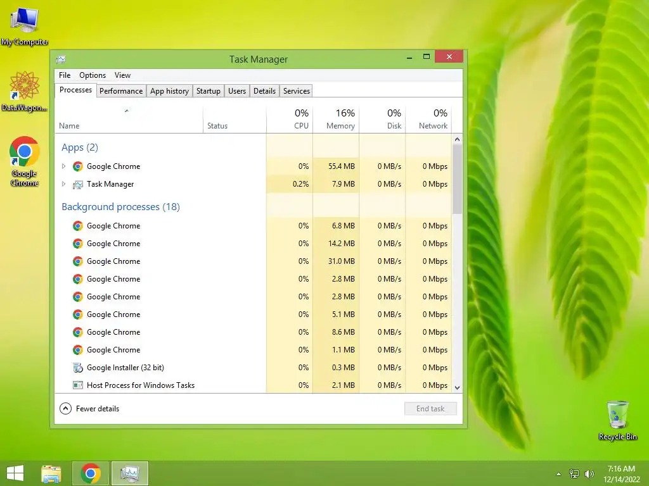Image resolution: width=649 pixels, height=486 pixels.
Task: Switch to the Services tab
Action: click(x=297, y=91)
